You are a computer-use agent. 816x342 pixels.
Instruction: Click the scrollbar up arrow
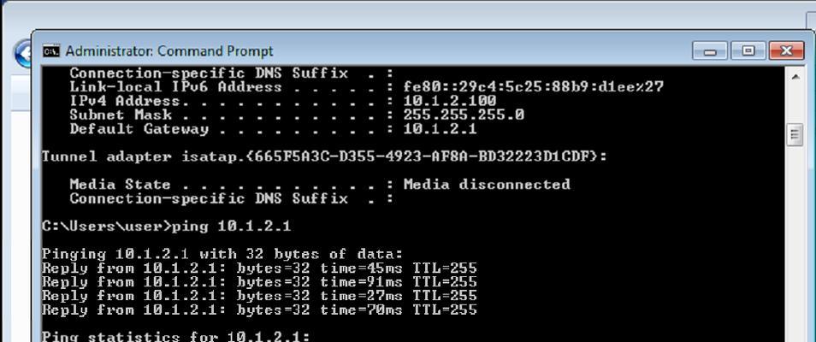point(795,77)
